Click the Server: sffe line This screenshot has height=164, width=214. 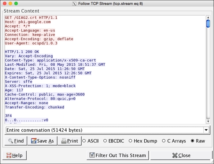(18, 82)
